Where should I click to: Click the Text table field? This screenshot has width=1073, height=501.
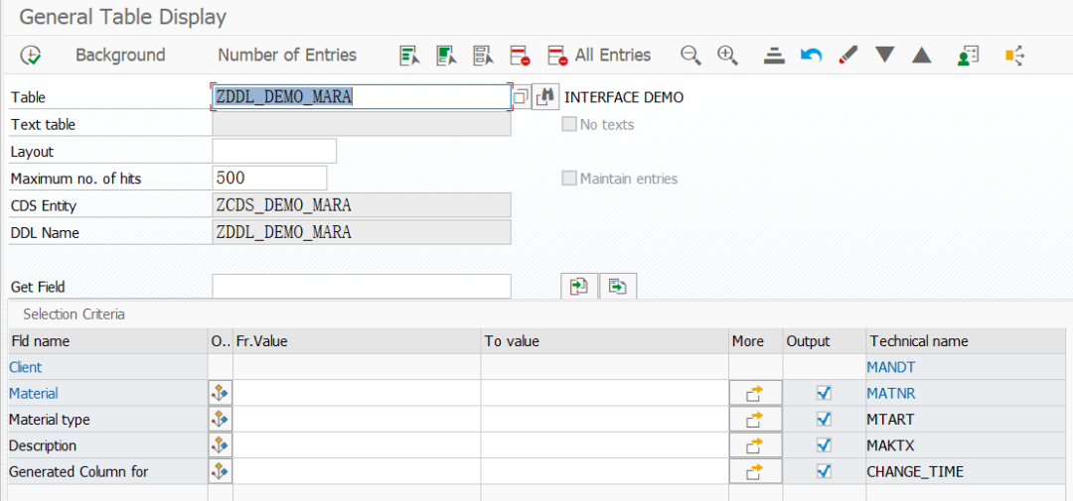(x=362, y=124)
